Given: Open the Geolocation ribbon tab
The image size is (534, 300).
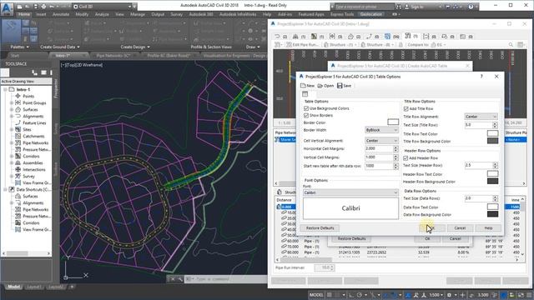Looking at the screenshot, I should (371, 14).
